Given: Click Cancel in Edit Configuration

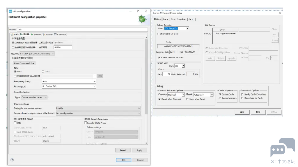Looking at the screenshot, I should pyautogui.click(x=140, y=160).
